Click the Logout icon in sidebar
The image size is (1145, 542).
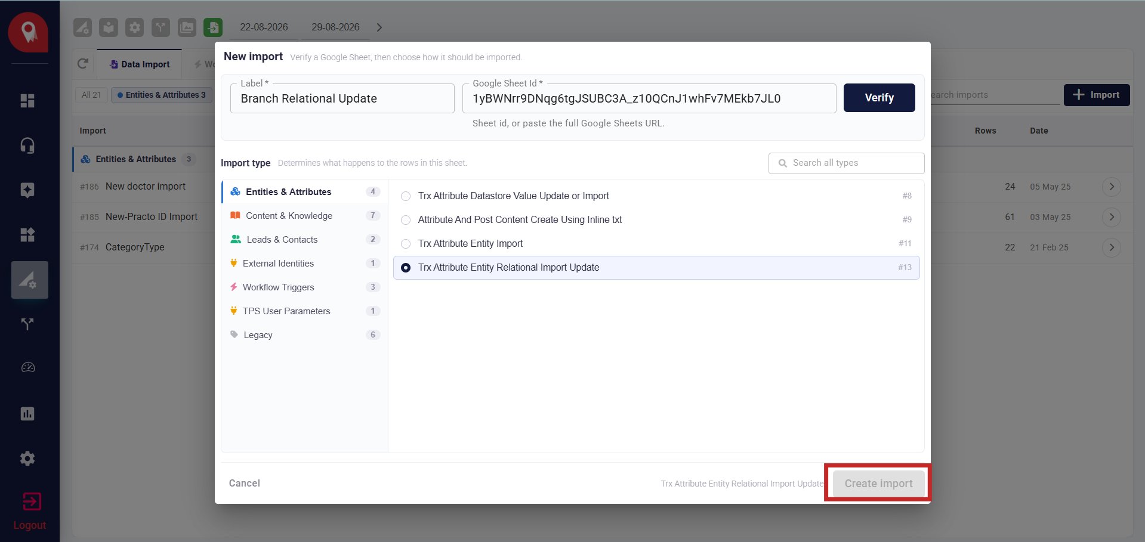pyautogui.click(x=31, y=501)
